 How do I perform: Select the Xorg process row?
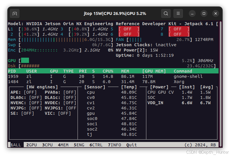coord(113,82)
